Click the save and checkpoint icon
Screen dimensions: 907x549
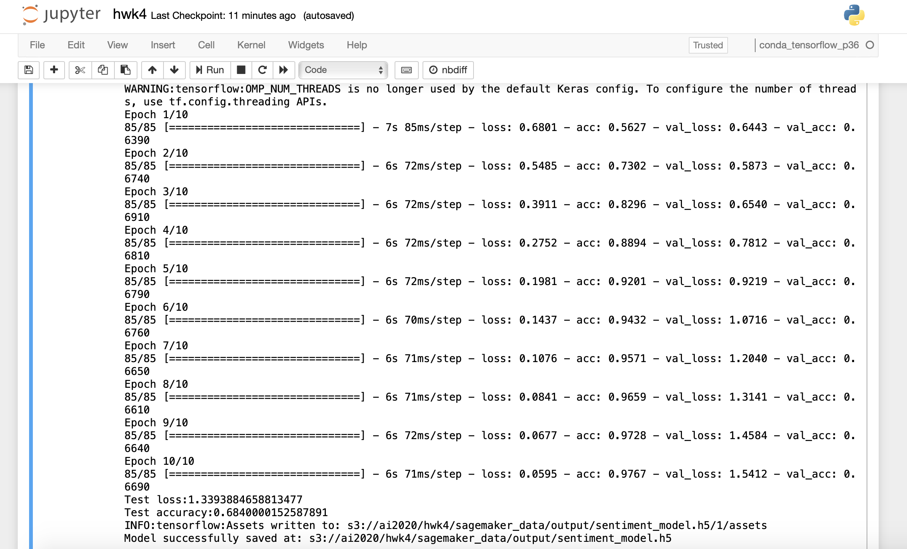coord(29,70)
